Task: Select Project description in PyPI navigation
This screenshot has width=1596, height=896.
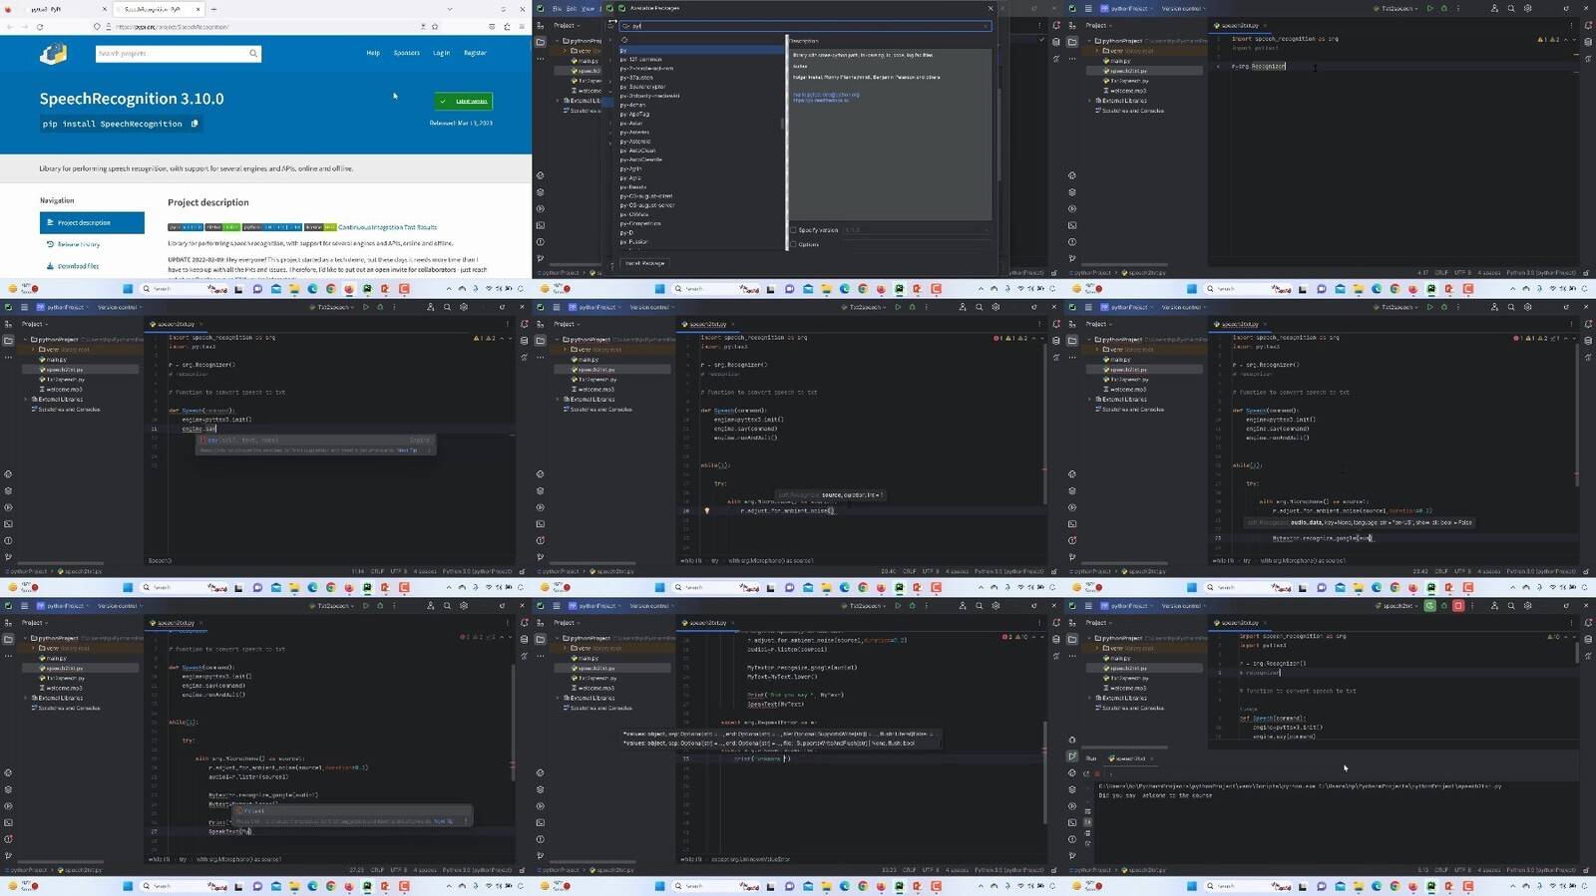Action: pos(92,222)
